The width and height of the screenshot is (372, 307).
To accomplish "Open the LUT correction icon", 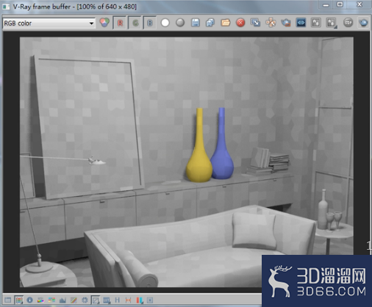I will click(107, 300).
